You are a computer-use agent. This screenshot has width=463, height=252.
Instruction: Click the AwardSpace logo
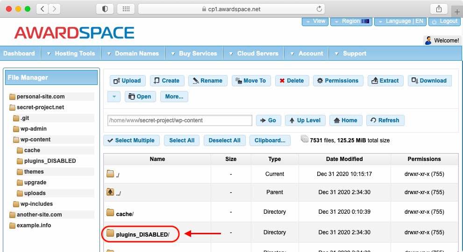(x=74, y=33)
